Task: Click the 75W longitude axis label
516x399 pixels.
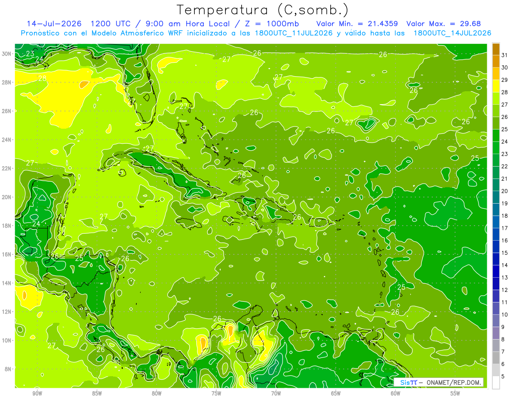Action: click(x=216, y=393)
